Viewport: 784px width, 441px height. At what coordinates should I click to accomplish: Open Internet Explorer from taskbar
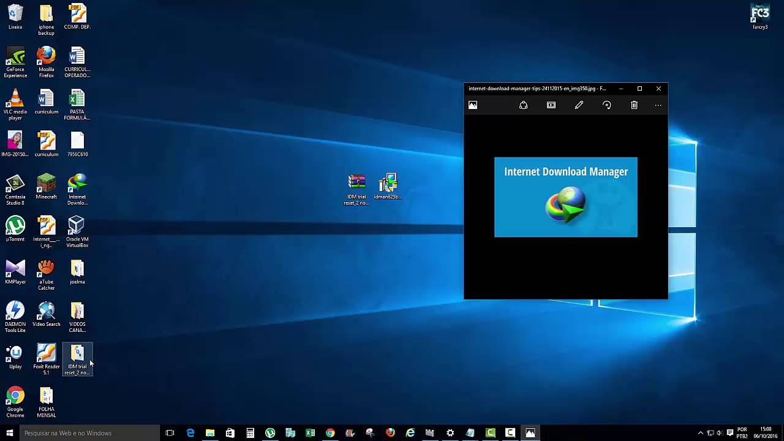click(410, 433)
